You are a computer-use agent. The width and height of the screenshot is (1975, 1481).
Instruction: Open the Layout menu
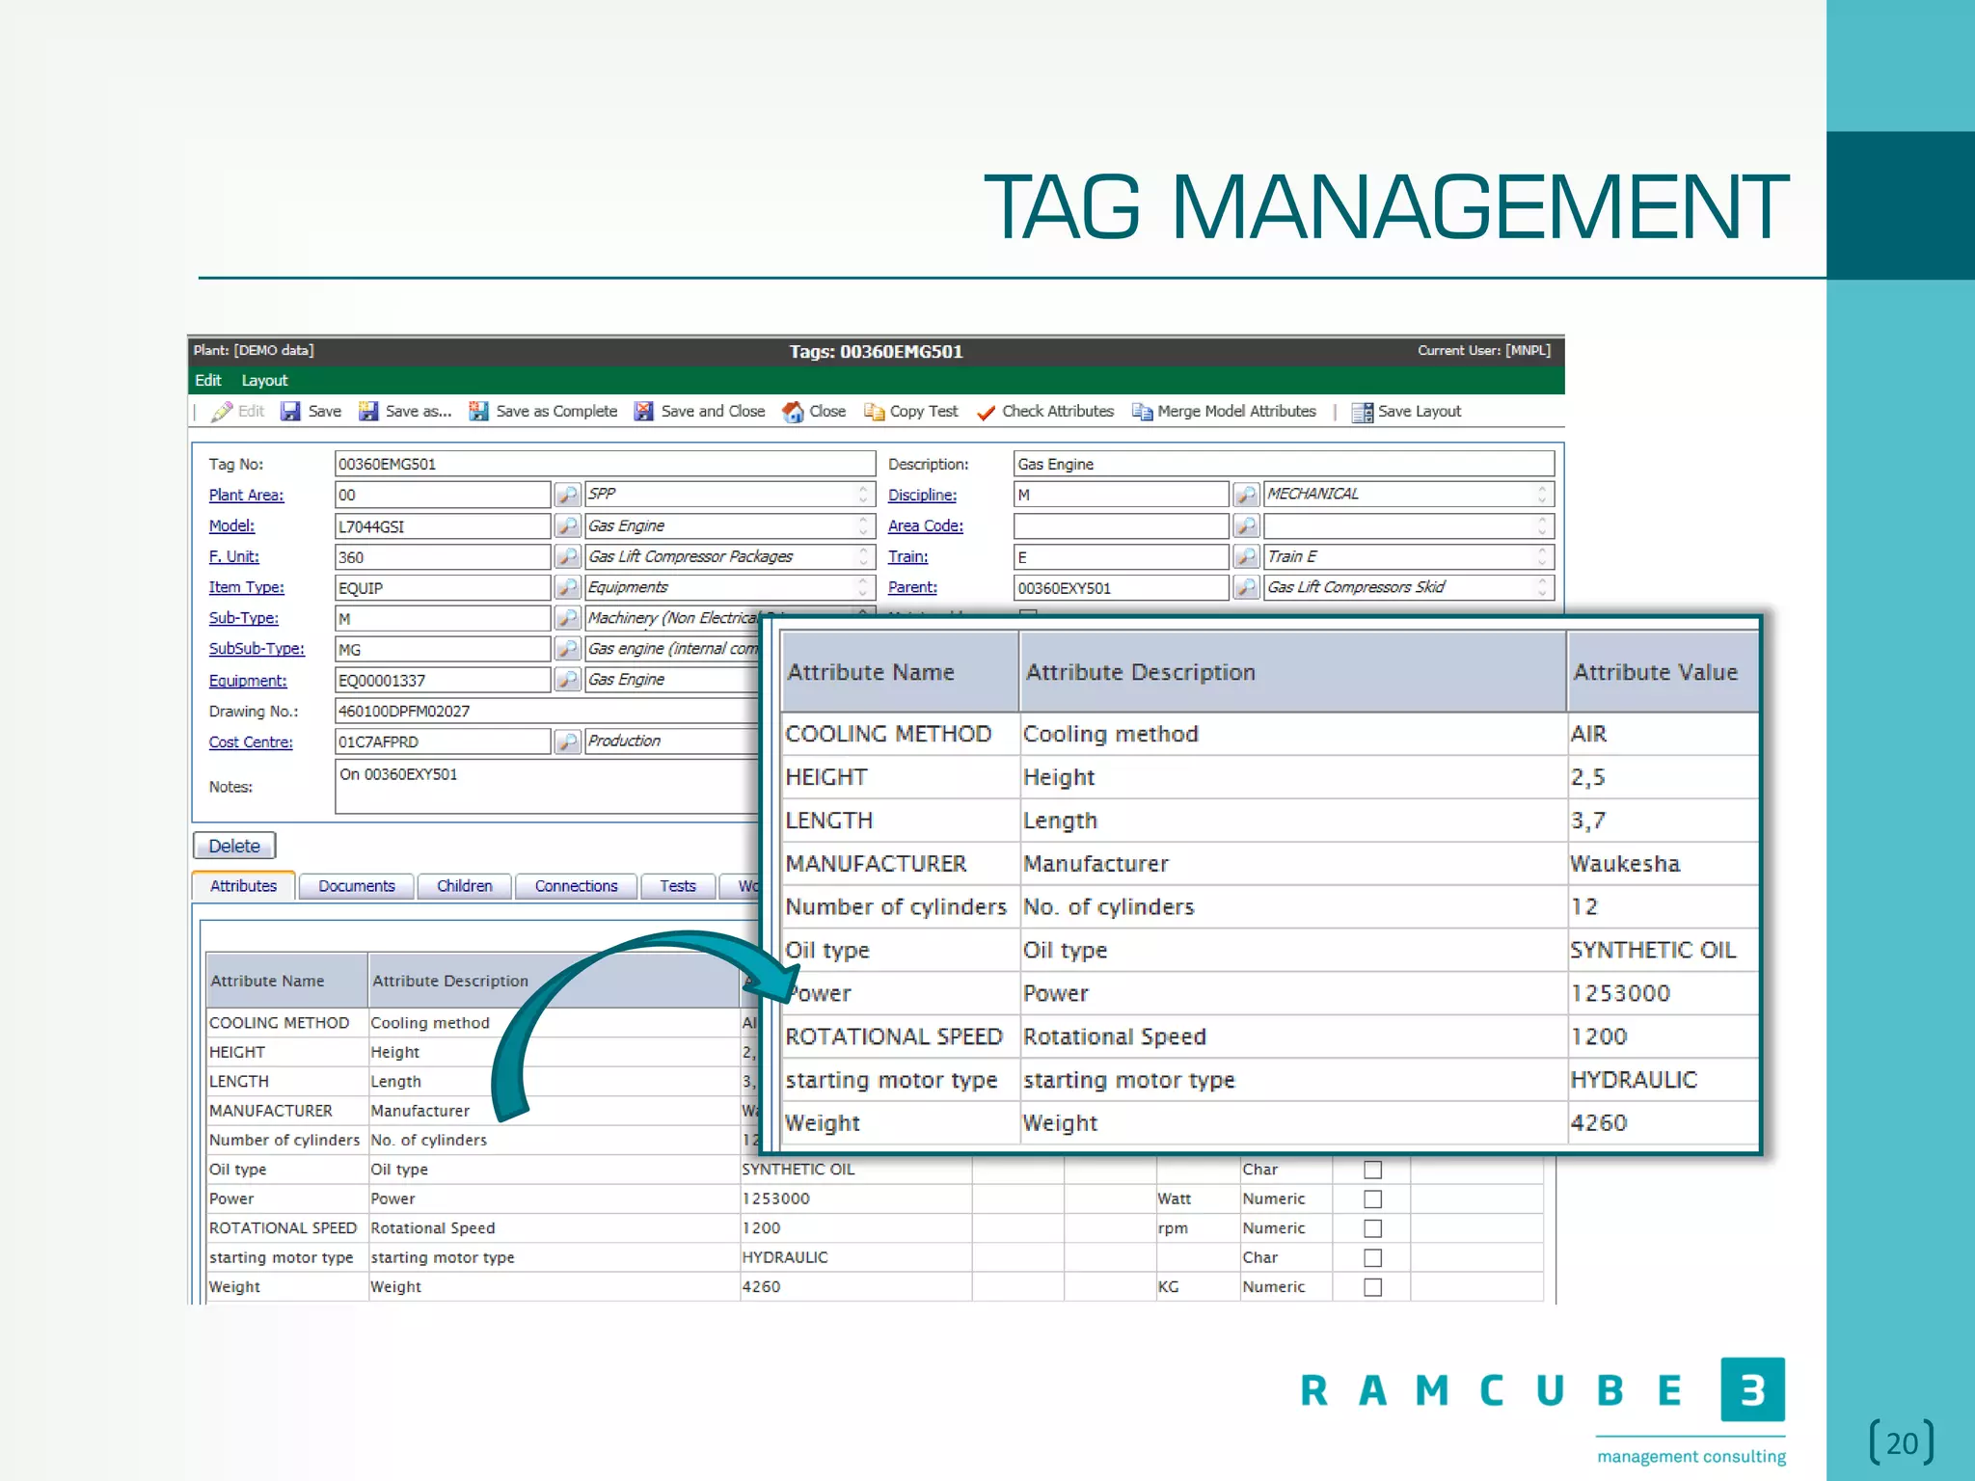pos(264,381)
